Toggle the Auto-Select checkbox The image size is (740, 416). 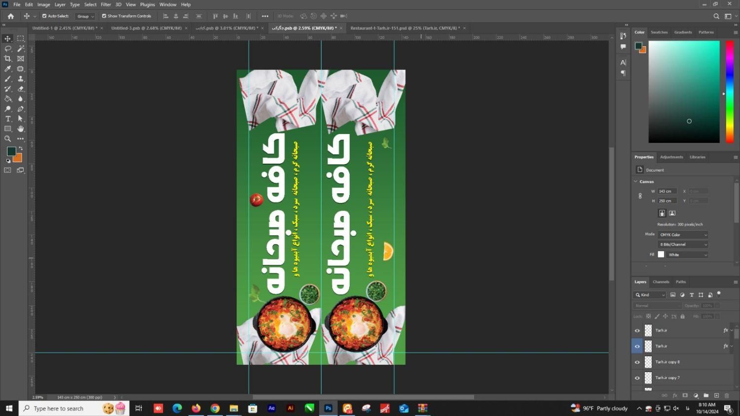tap(44, 16)
